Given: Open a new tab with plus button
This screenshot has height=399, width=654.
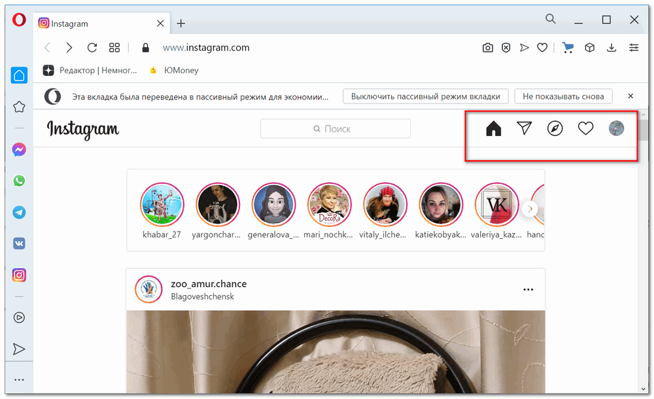Looking at the screenshot, I should pos(181,24).
